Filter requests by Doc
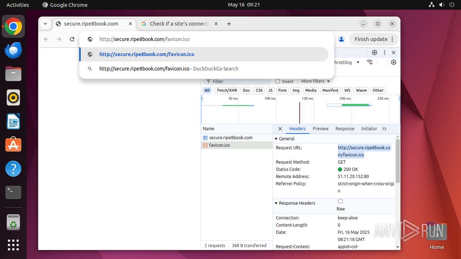Image resolution: width=461 pixels, height=259 pixels. tap(246, 90)
